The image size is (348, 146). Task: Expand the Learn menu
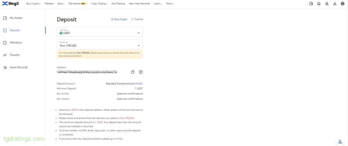158,3
